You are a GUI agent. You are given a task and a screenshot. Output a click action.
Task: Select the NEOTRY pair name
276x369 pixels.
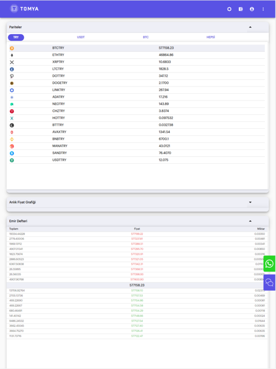coord(58,104)
